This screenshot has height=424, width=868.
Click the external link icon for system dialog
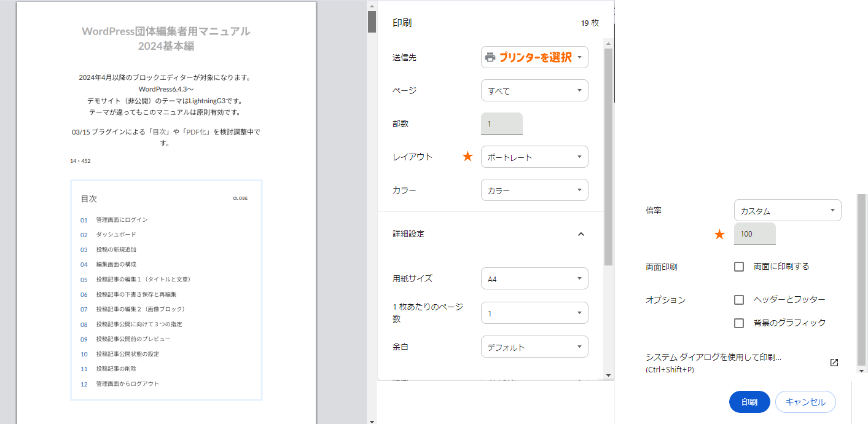click(834, 363)
